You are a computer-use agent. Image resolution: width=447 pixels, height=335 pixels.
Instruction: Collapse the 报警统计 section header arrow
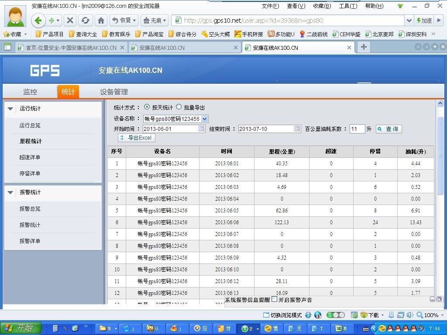[x=10, y=192]
